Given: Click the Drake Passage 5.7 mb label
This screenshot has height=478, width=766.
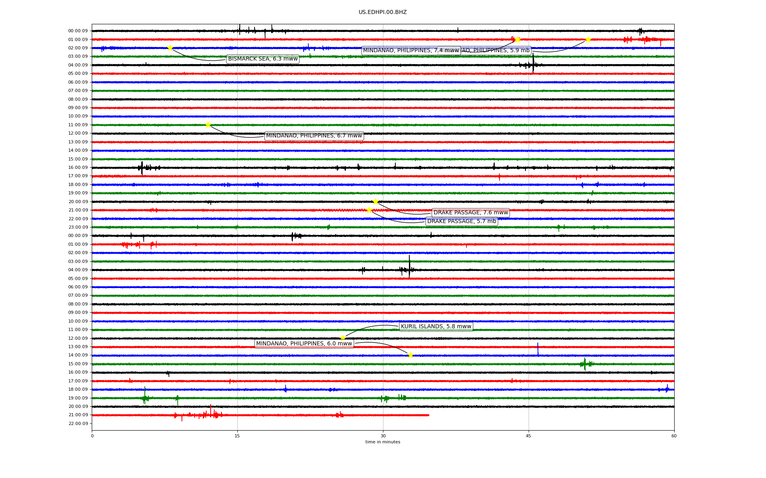Looking at the screenshot, I should pyautogui.click(x=461, y=221).
